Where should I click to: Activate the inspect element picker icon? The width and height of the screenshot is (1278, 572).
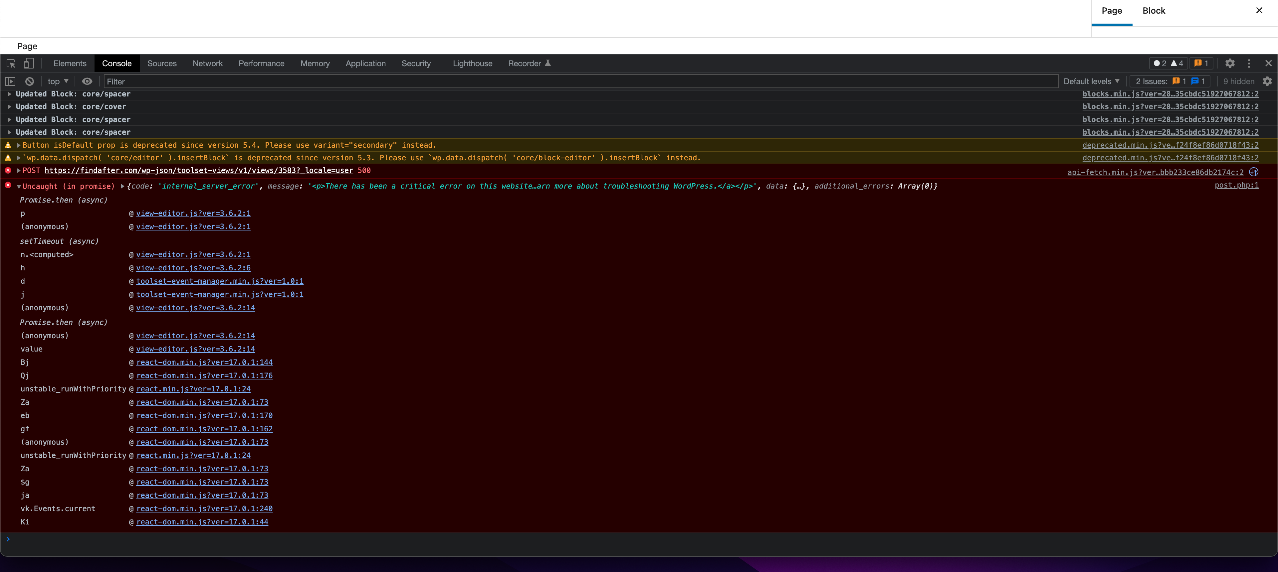tap(11, 64)
